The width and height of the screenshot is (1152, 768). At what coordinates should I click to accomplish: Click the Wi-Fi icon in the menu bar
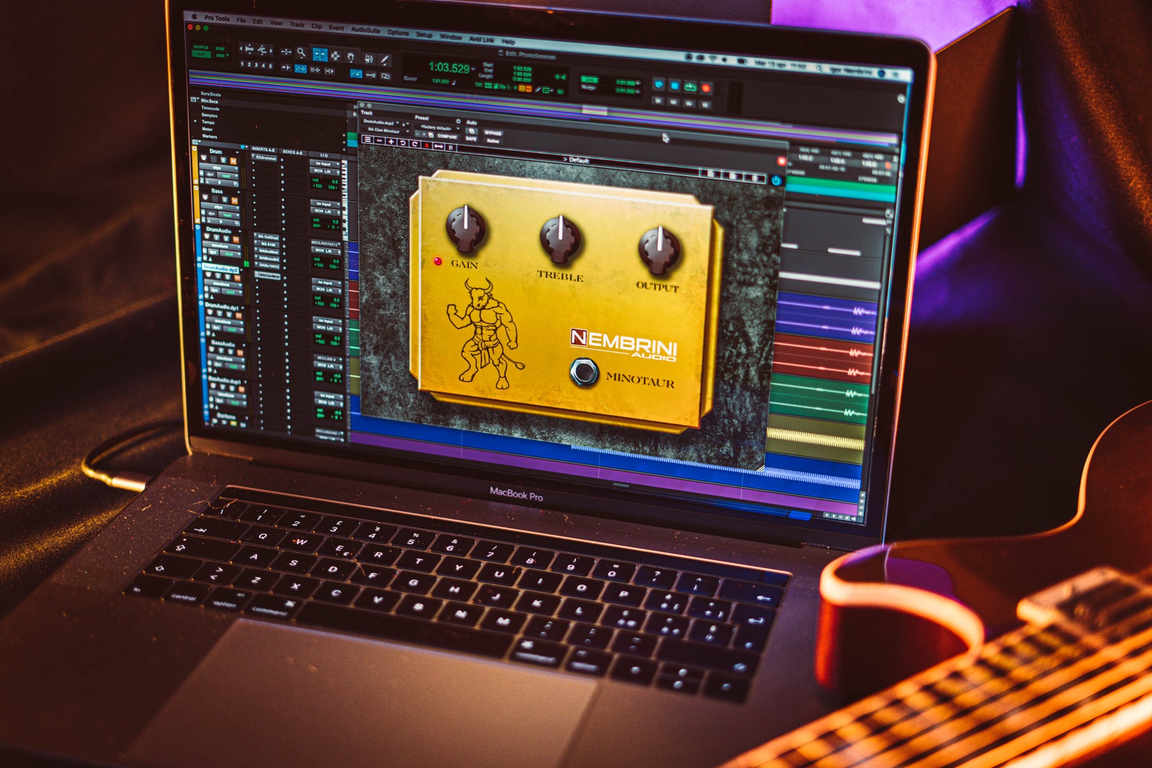click(712, 59)
